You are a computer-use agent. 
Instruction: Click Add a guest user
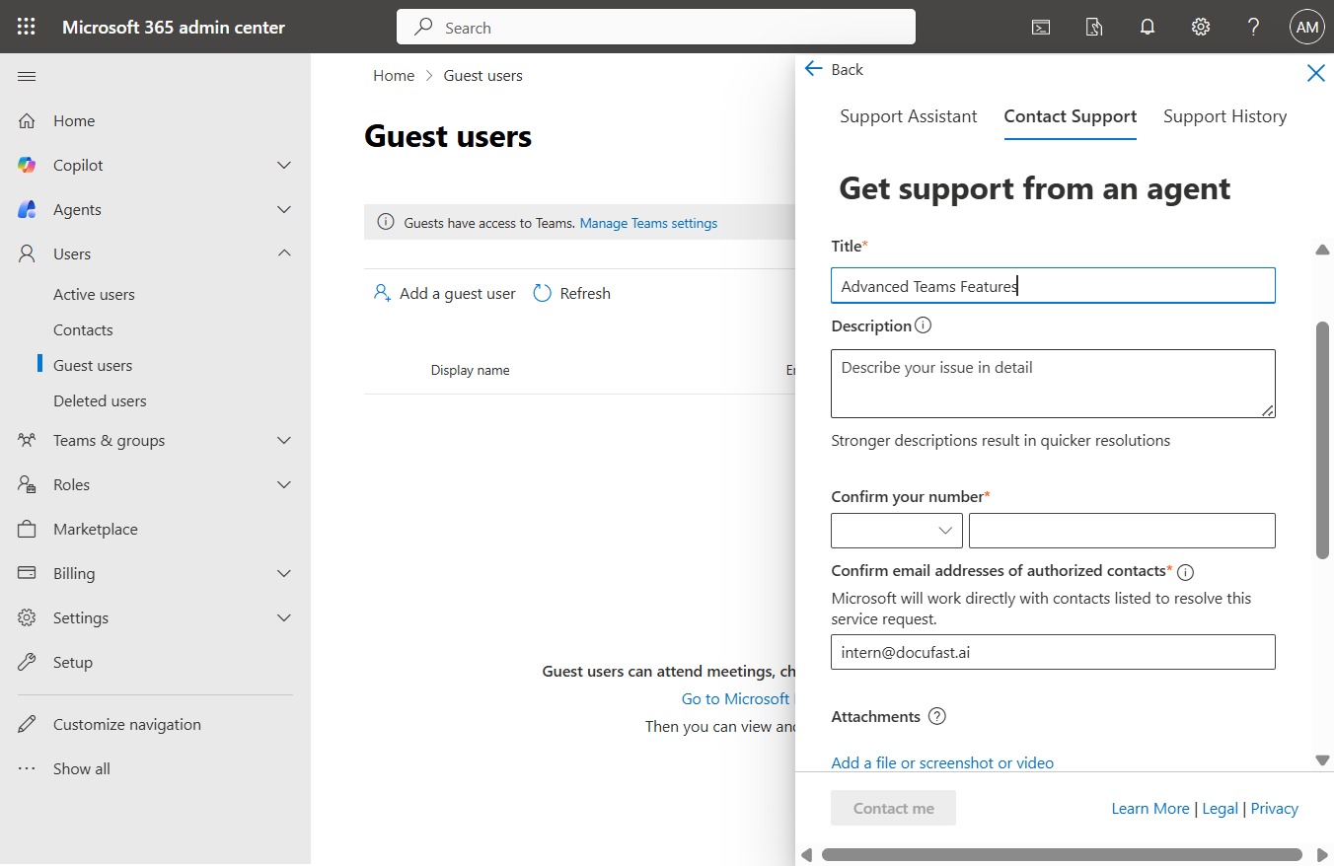(444, 293)
